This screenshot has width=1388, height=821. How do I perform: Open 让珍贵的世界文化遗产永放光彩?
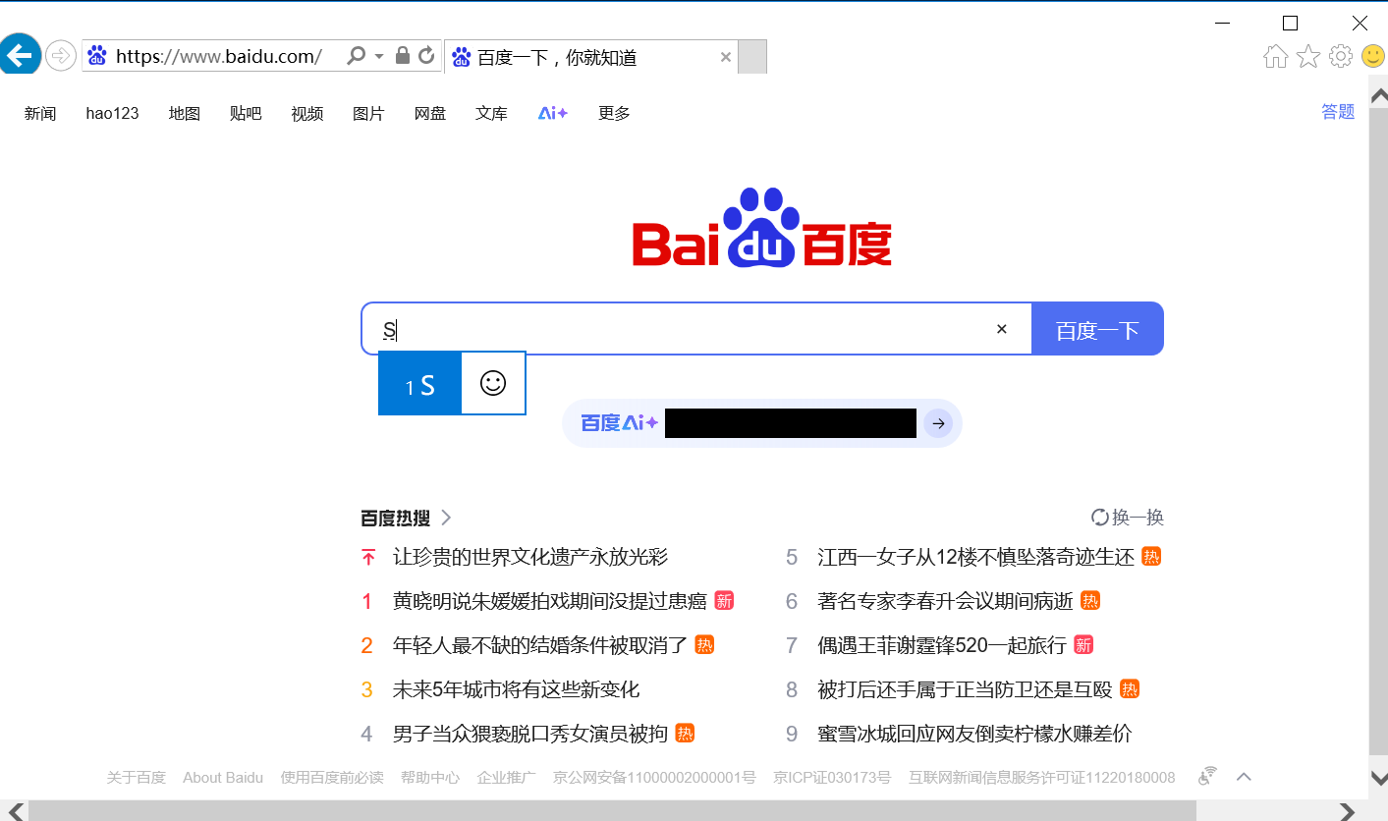[530, 557]
